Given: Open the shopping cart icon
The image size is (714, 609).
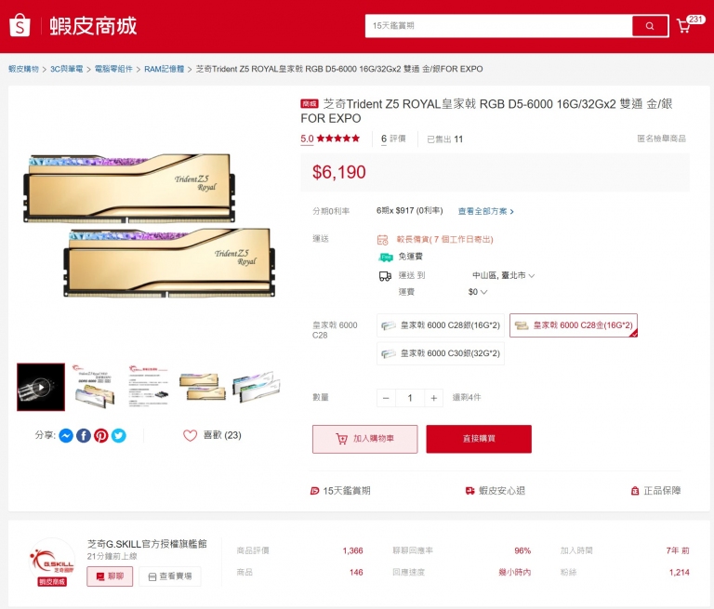Looking at the screenshot, I should click(684, 26).
